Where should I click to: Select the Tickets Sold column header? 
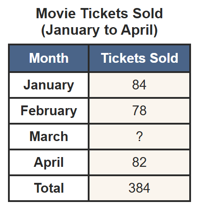tap(140, 58)
